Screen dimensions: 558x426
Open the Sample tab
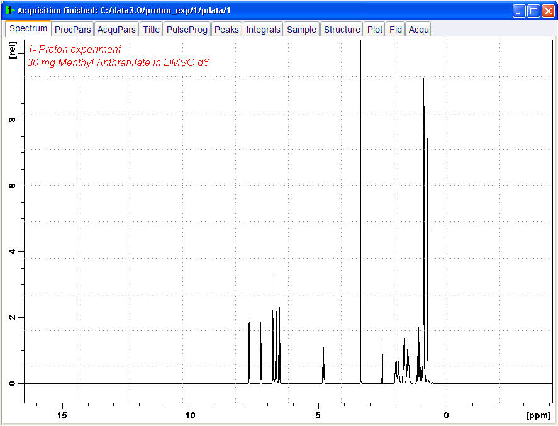pos(301,30)
